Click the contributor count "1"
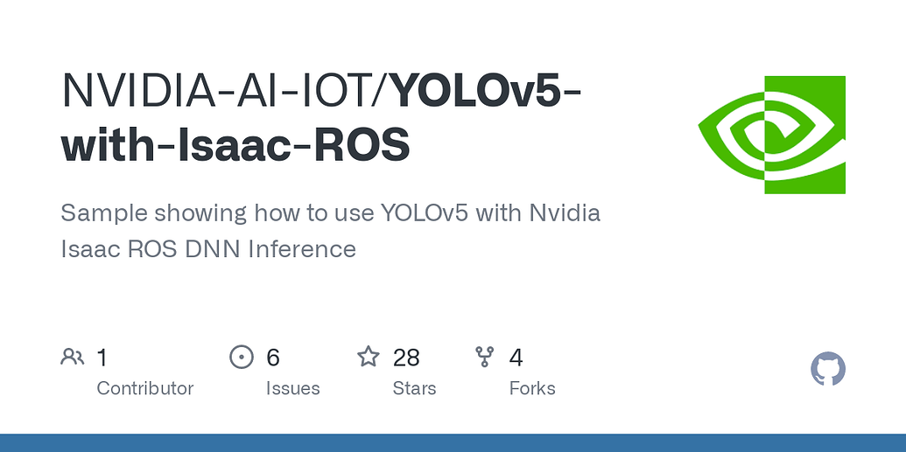Screen dimensions: 906x452 [x=102, y=357]
